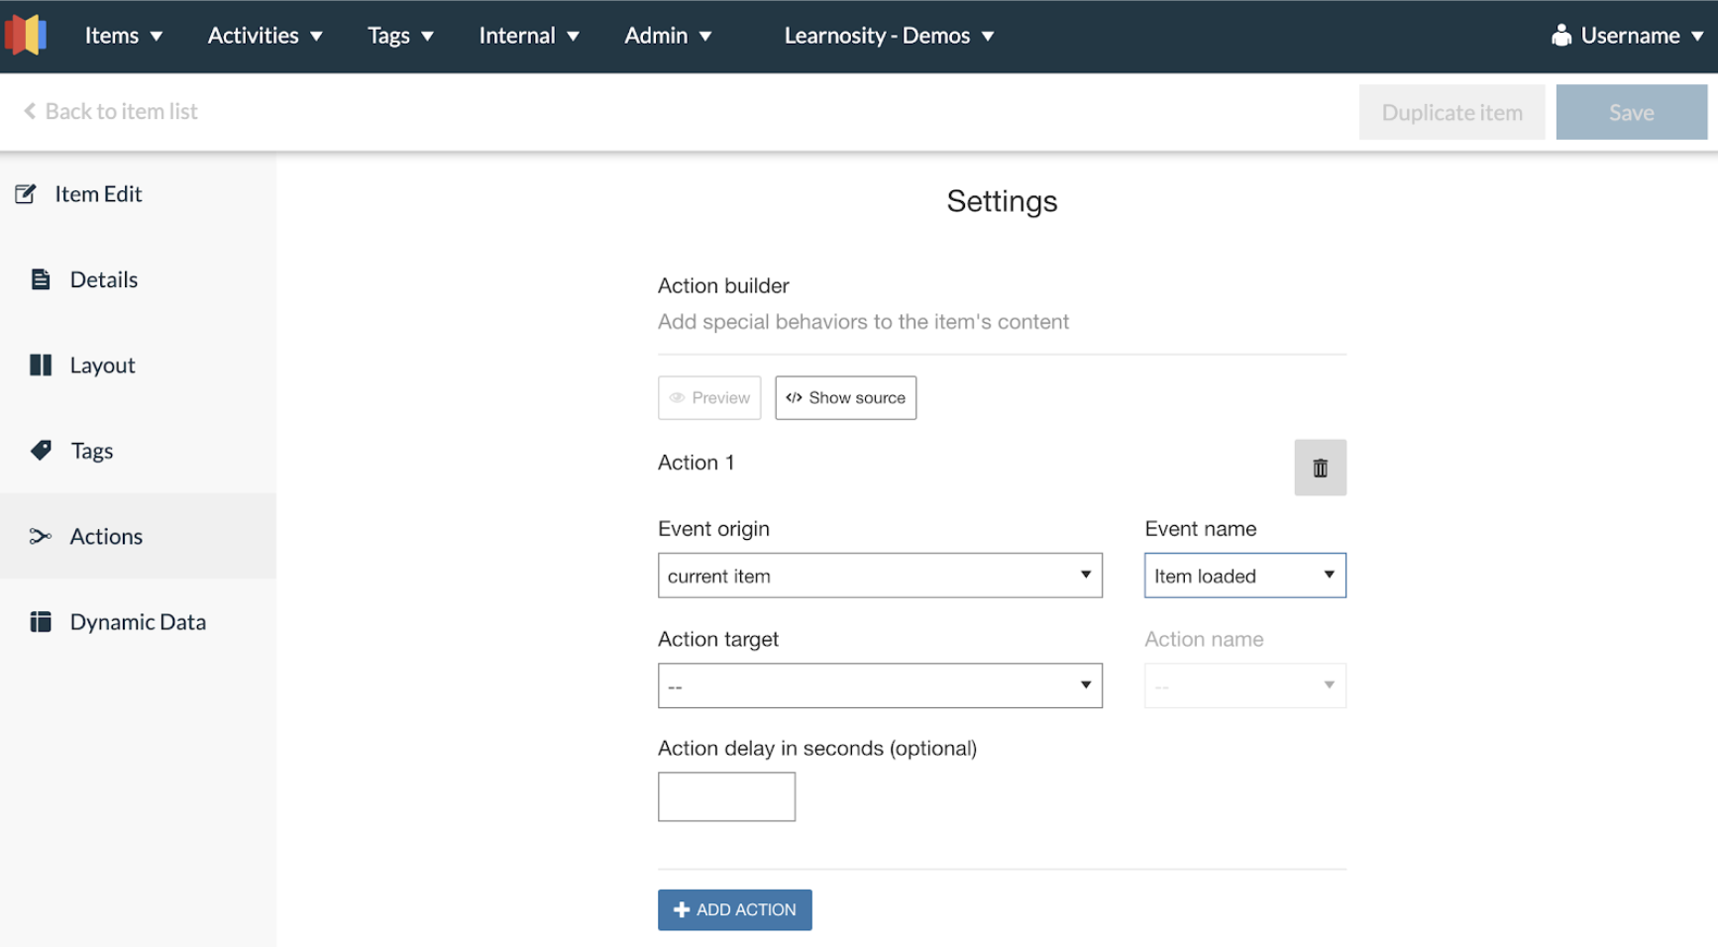Open the Event origin dropdown

879,576
